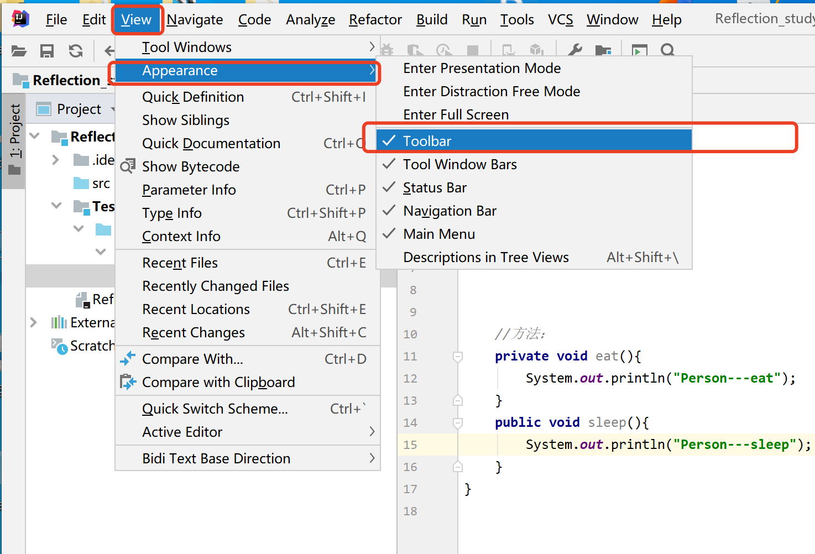
Task: Click the IntelliJ IDEA logo icon
Action: 20,19
